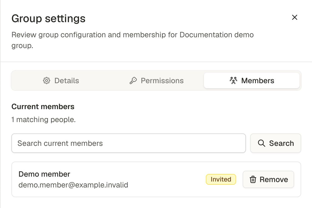Close the Group settings dialog

(294, 18)
